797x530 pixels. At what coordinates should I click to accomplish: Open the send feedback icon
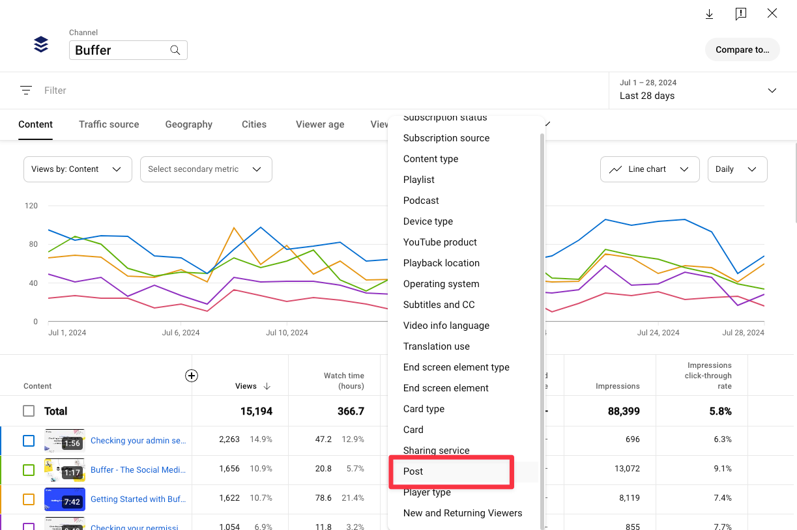(741, 14)
